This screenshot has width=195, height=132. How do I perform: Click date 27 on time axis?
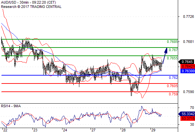pyautogui.click(x=94, y=130)
